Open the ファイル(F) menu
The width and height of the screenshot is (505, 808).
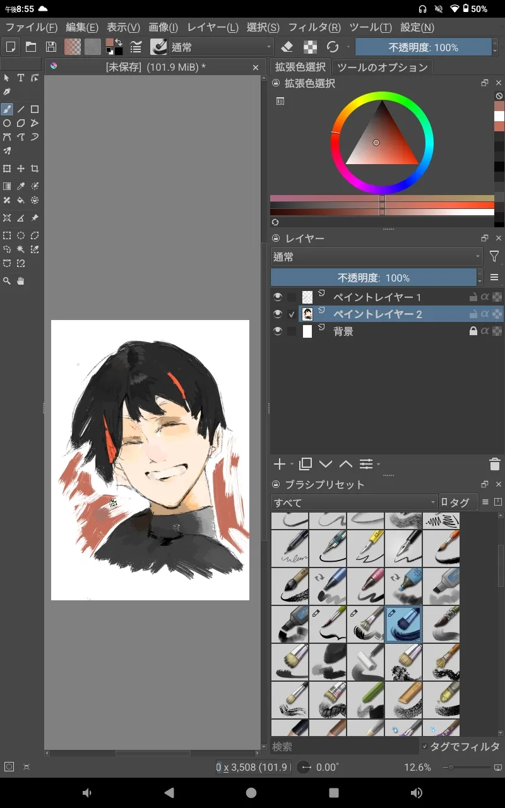point(32,27)
